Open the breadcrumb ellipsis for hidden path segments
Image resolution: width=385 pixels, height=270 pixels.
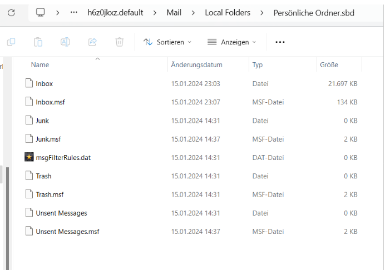[73, 12]
